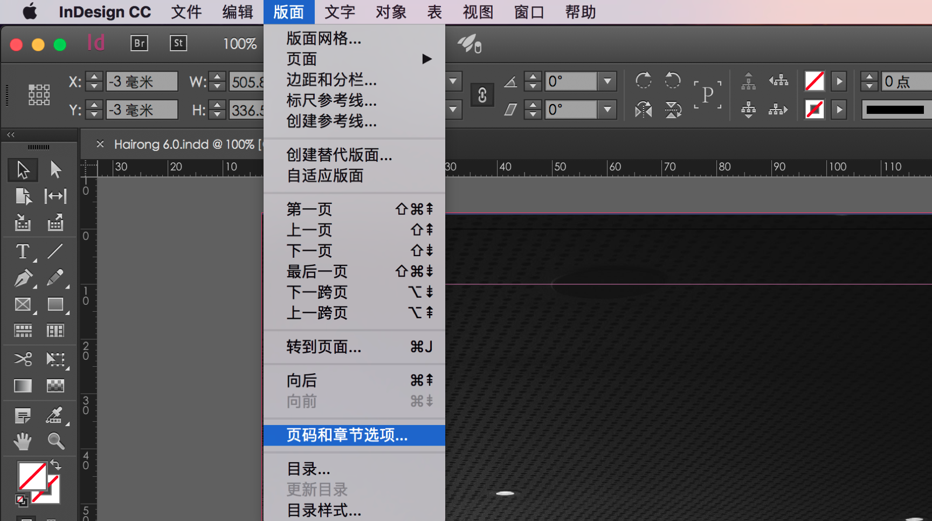Expand rotation angle dropdown arrow

[607, 81]
